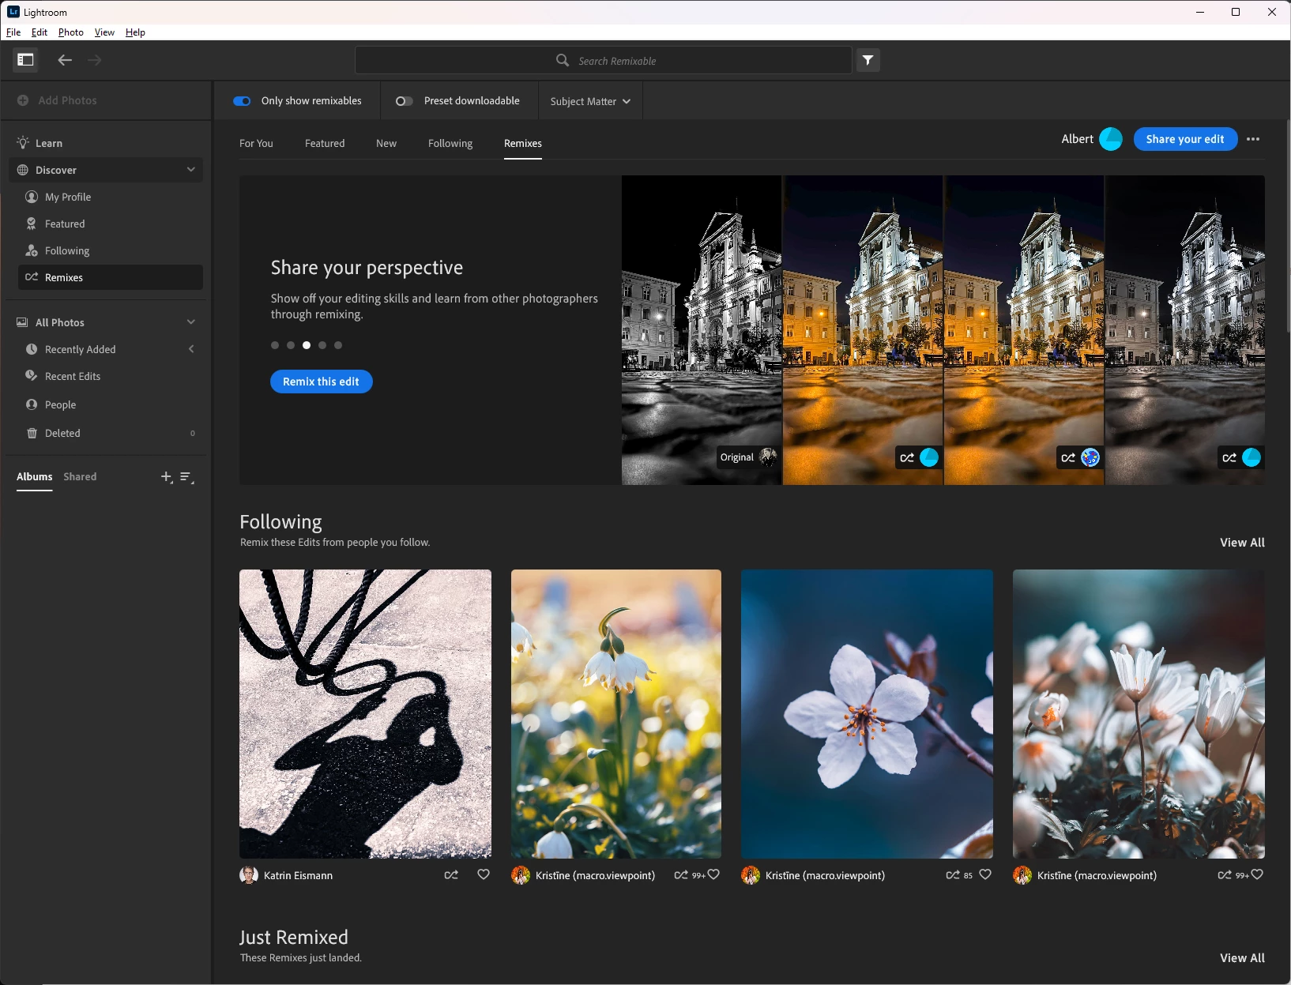1291x985 pixels.
Task: Toggle the left panel sidebar icon
Action: (25, 60)
